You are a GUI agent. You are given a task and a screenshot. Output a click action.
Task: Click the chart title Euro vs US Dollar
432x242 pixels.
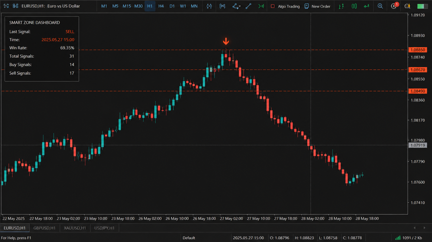click(63, 6)
